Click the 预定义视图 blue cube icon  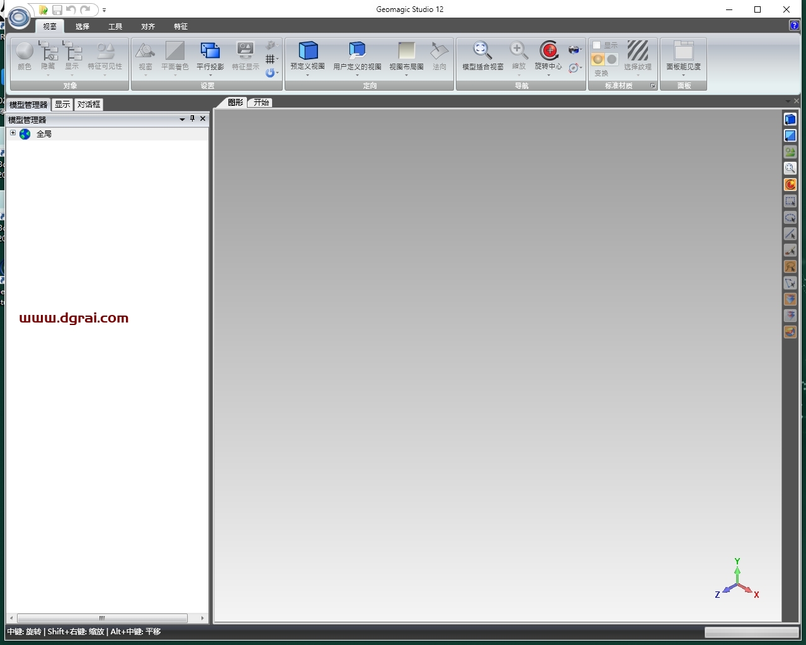click(x=308, y=50)
